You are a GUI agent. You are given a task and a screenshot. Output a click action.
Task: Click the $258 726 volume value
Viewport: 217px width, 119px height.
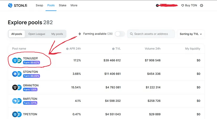154,101
